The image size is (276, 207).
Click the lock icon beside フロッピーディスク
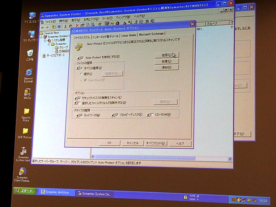(113, 115)
